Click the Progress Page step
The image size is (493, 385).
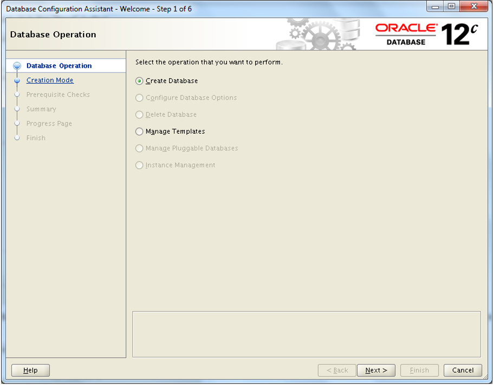tap(49, 123)
